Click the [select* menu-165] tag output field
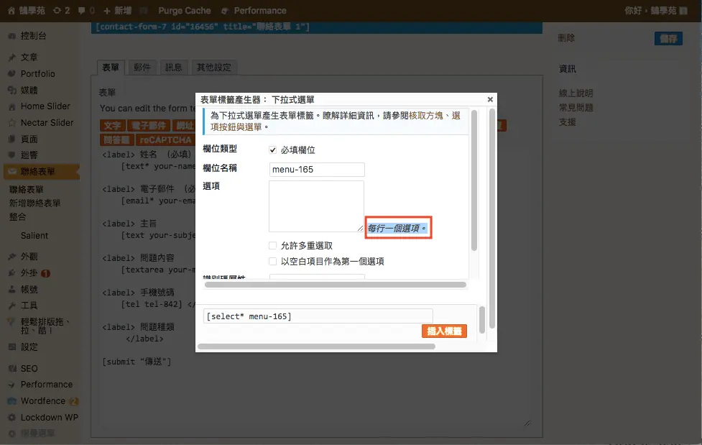Image resolution: width=702 pixels, height=445 pixels. tap(318, 316)
